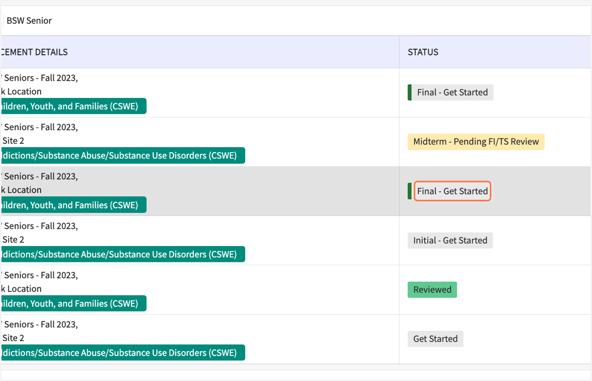Click "Seniors - Fall 2023," in the Midterm row
The width and height of the screenshot is (592, 381).
pos(40,127)
